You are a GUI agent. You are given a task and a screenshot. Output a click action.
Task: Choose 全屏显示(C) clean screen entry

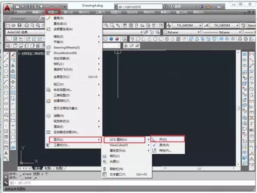coord(73,77)
